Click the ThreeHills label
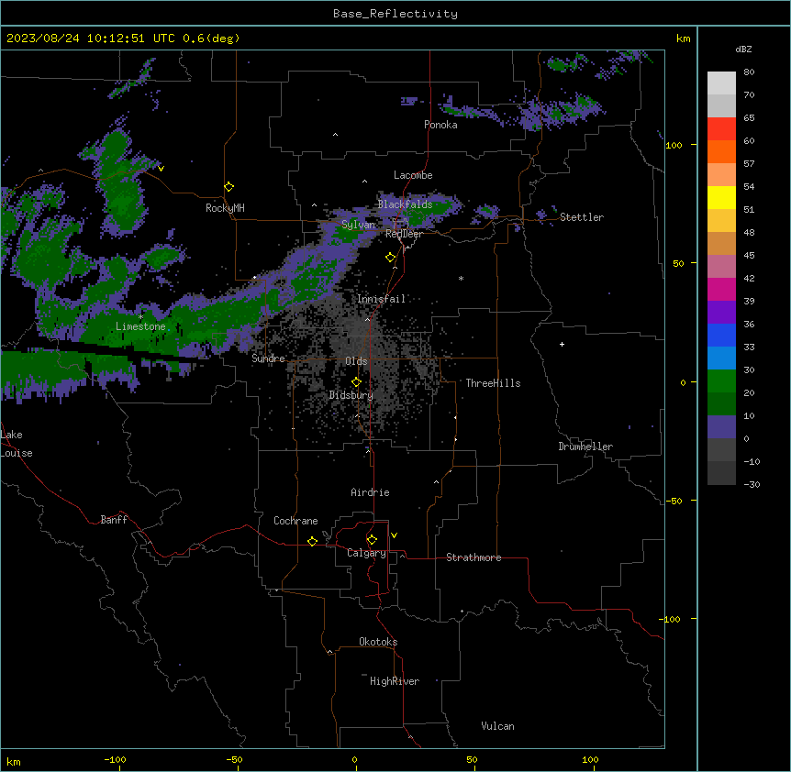Screen dimensions: 791x772 coord(493,383)
